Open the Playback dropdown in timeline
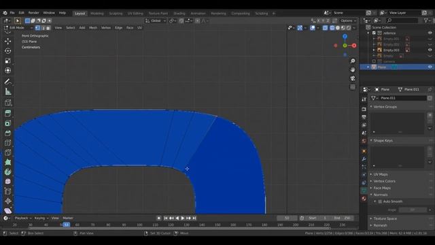This screenshot has height=245, width=435. click(22, 218)
